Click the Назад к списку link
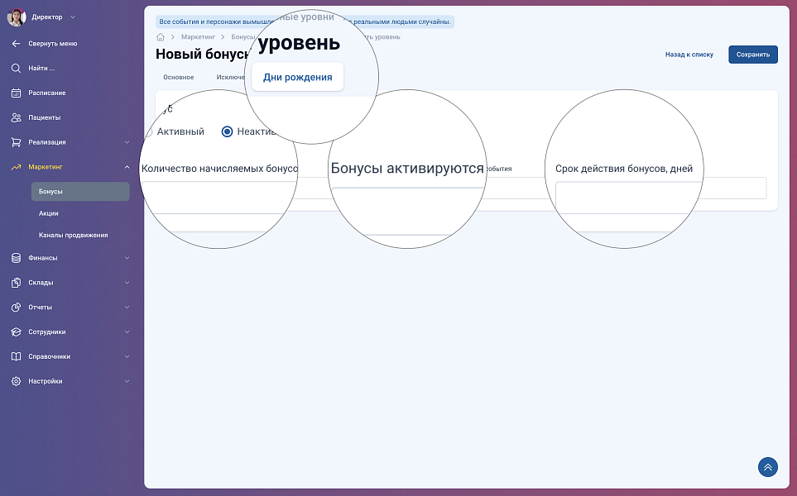 tap(689, 55)
